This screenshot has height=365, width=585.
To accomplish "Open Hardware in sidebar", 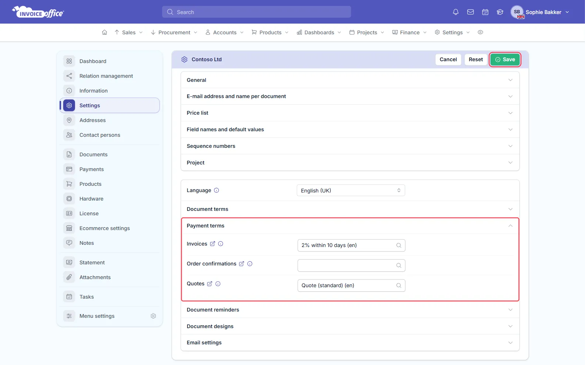I will pyautogui.click(x=110, y=199).
